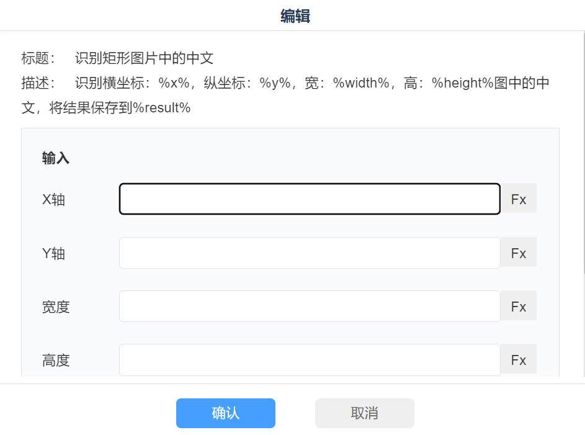
Task: Click the X轴 field label
Action: pos(53,200)
